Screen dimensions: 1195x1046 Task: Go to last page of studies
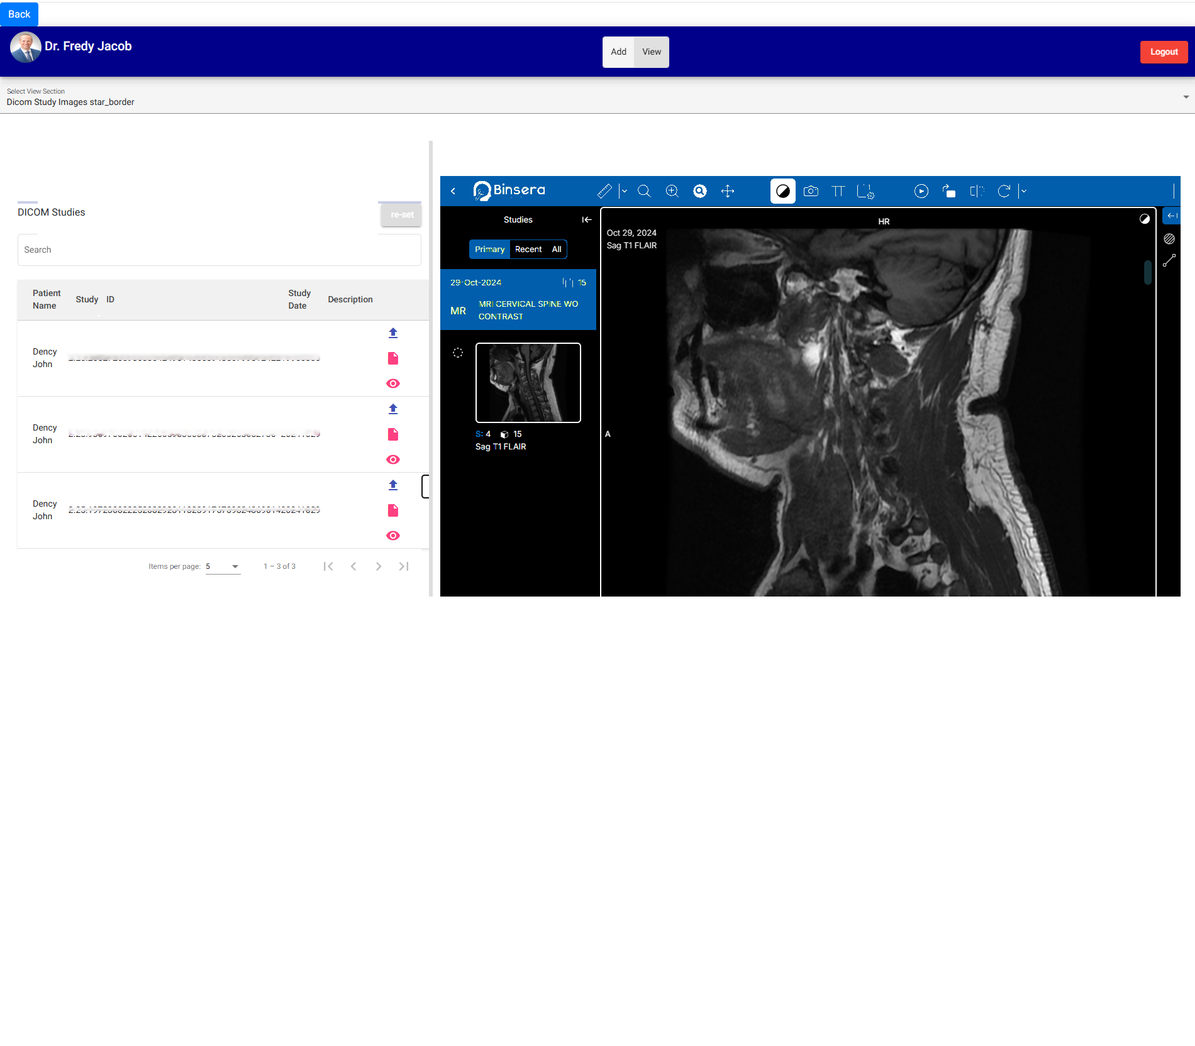[x=404, y=566]
